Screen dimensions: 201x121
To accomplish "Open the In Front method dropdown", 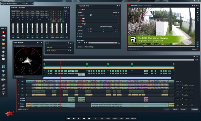I will coord(115,13).
